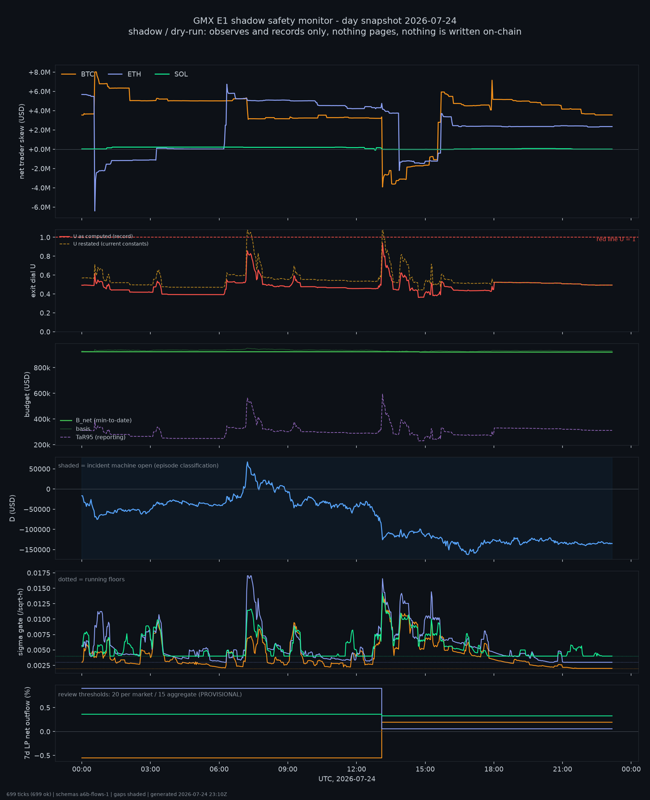Click the '+4.0M' y-axis tick
This screenshot has width=650, height=800.
coord(39,111)
